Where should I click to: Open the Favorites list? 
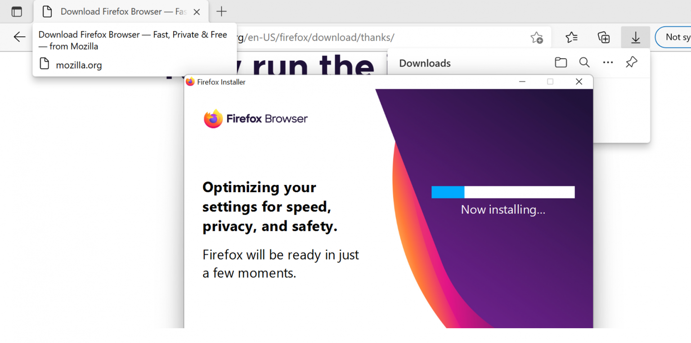[x=571, y=37]
